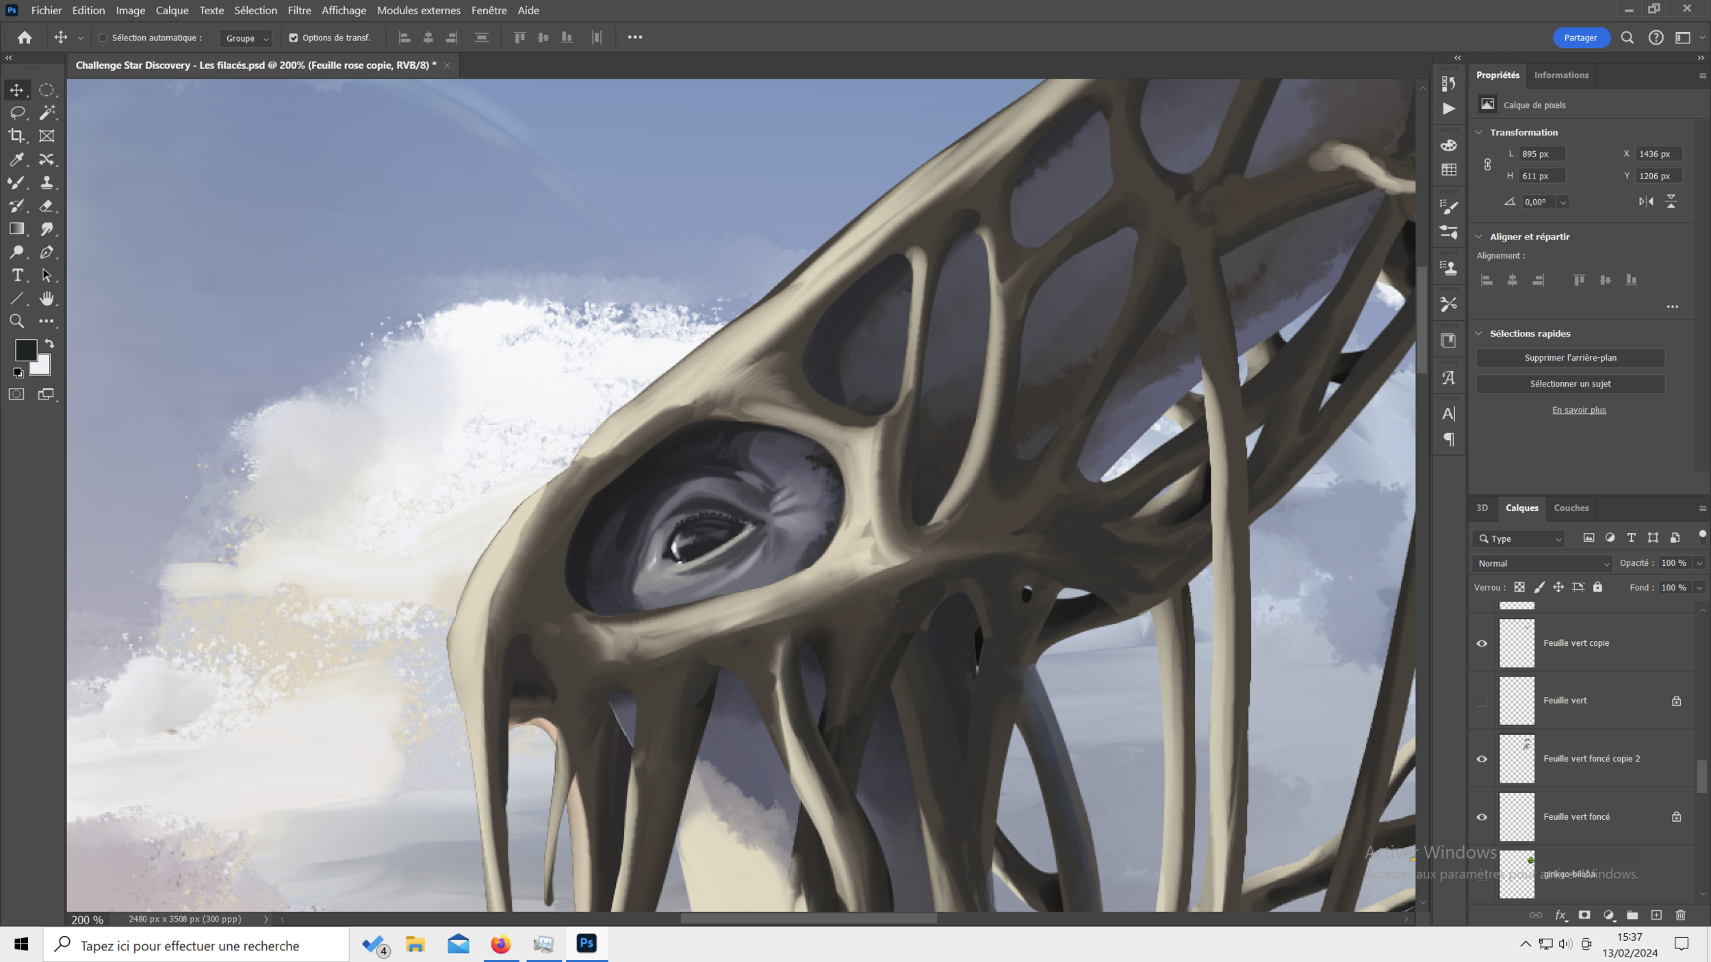Click the delete layer trash icon
This screenshot has height=962, width=1711.
click(1680, 915)
